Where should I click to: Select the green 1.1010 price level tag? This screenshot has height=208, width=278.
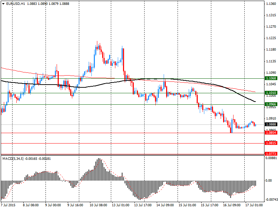[271, 93]
